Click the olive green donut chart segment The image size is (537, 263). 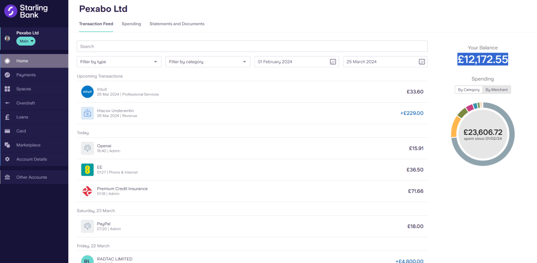coord(462,113)
